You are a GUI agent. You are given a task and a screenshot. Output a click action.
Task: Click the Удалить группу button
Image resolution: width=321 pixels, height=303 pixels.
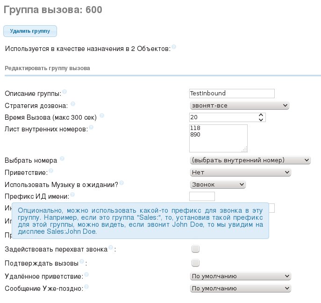[30, 31]
